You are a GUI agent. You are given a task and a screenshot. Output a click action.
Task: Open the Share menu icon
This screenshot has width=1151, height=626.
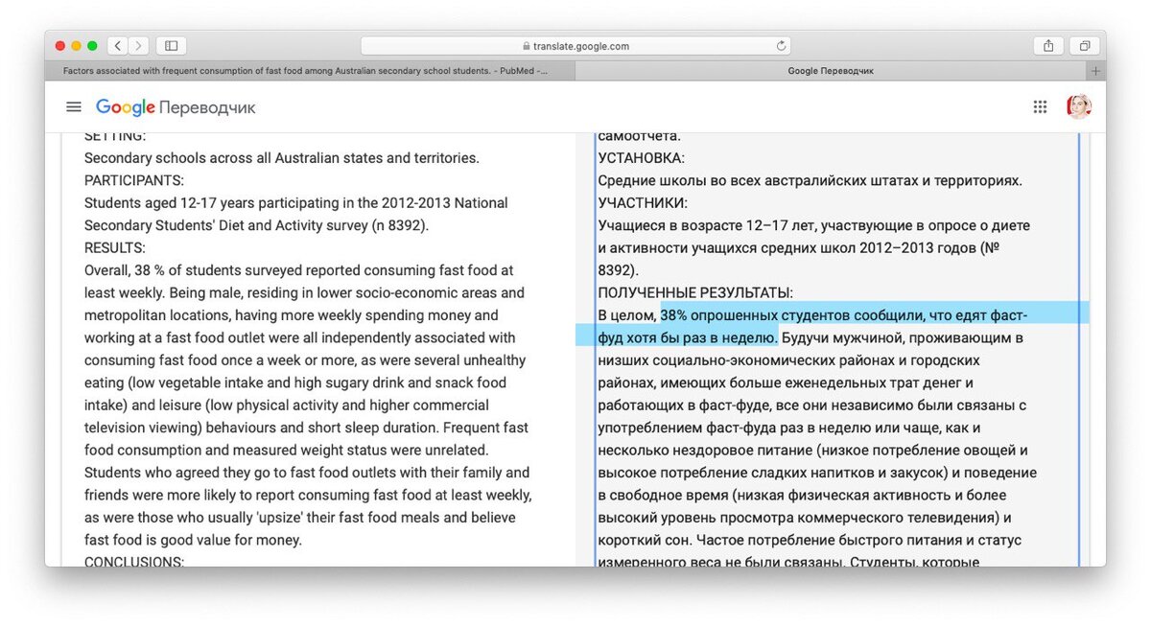(x=1048, y=46)
